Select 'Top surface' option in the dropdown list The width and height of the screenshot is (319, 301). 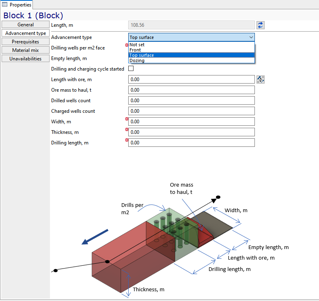click(192, 55)
